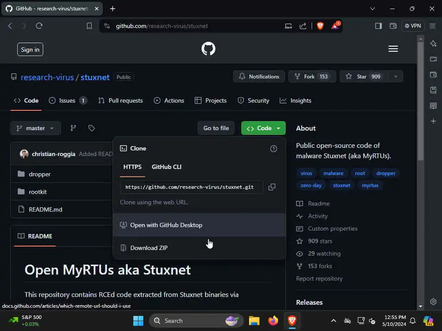
Task: View the Insights tab
Action: (295, 100)
